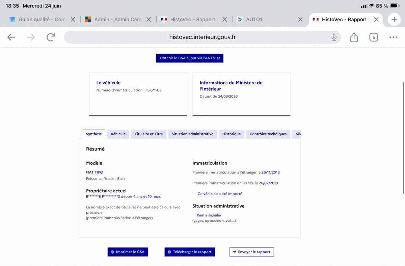Open the Contrôles techniques tab
Screen dimensions: 405x266
[x=268, y=134]
